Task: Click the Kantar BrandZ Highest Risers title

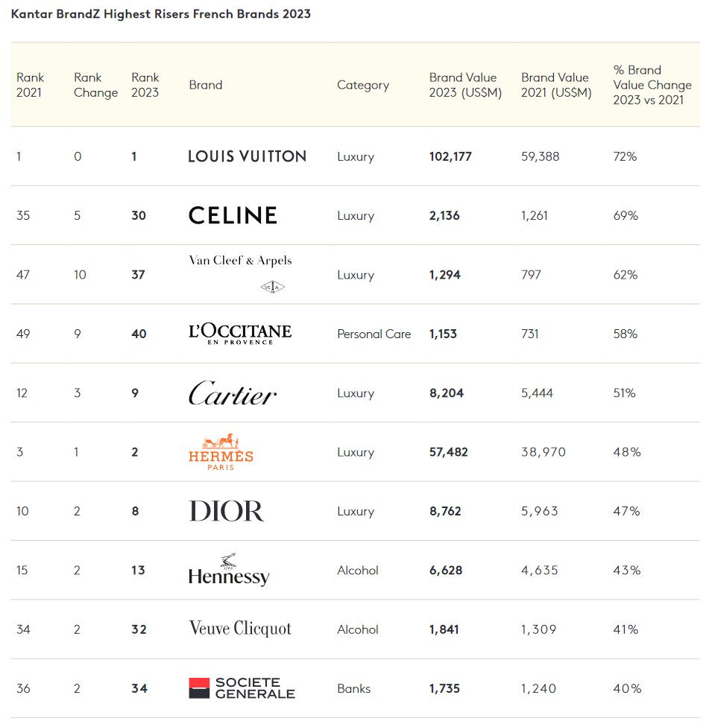Action: point(161,14)
